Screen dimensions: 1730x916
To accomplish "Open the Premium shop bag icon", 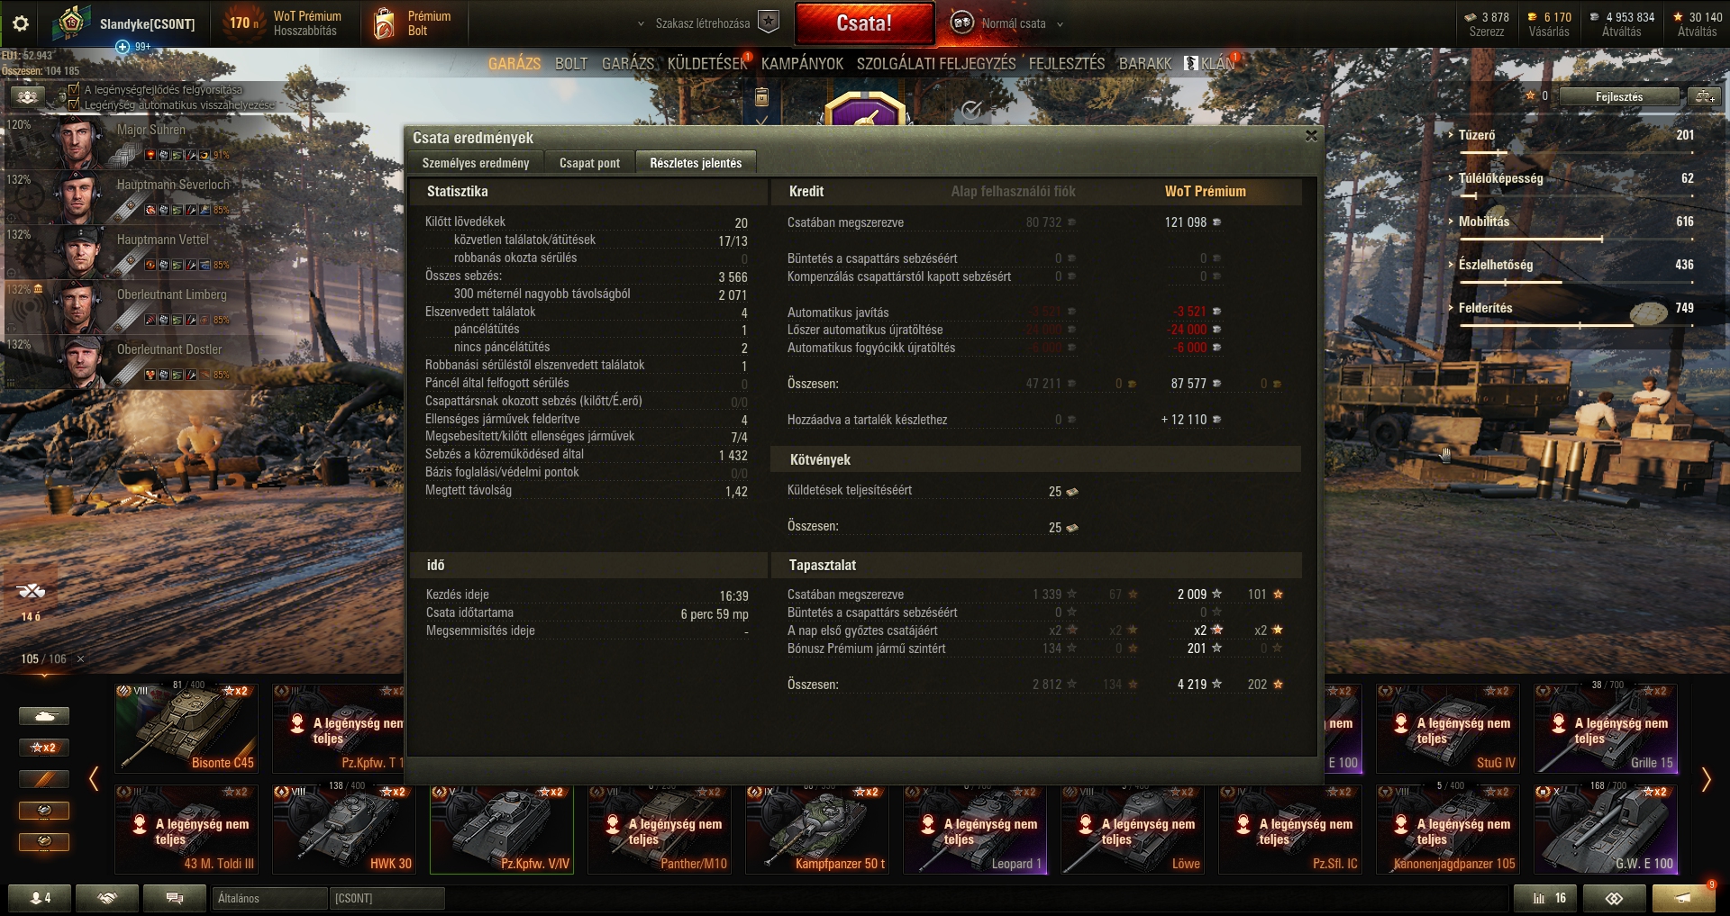I will click(x=384, y=23).
